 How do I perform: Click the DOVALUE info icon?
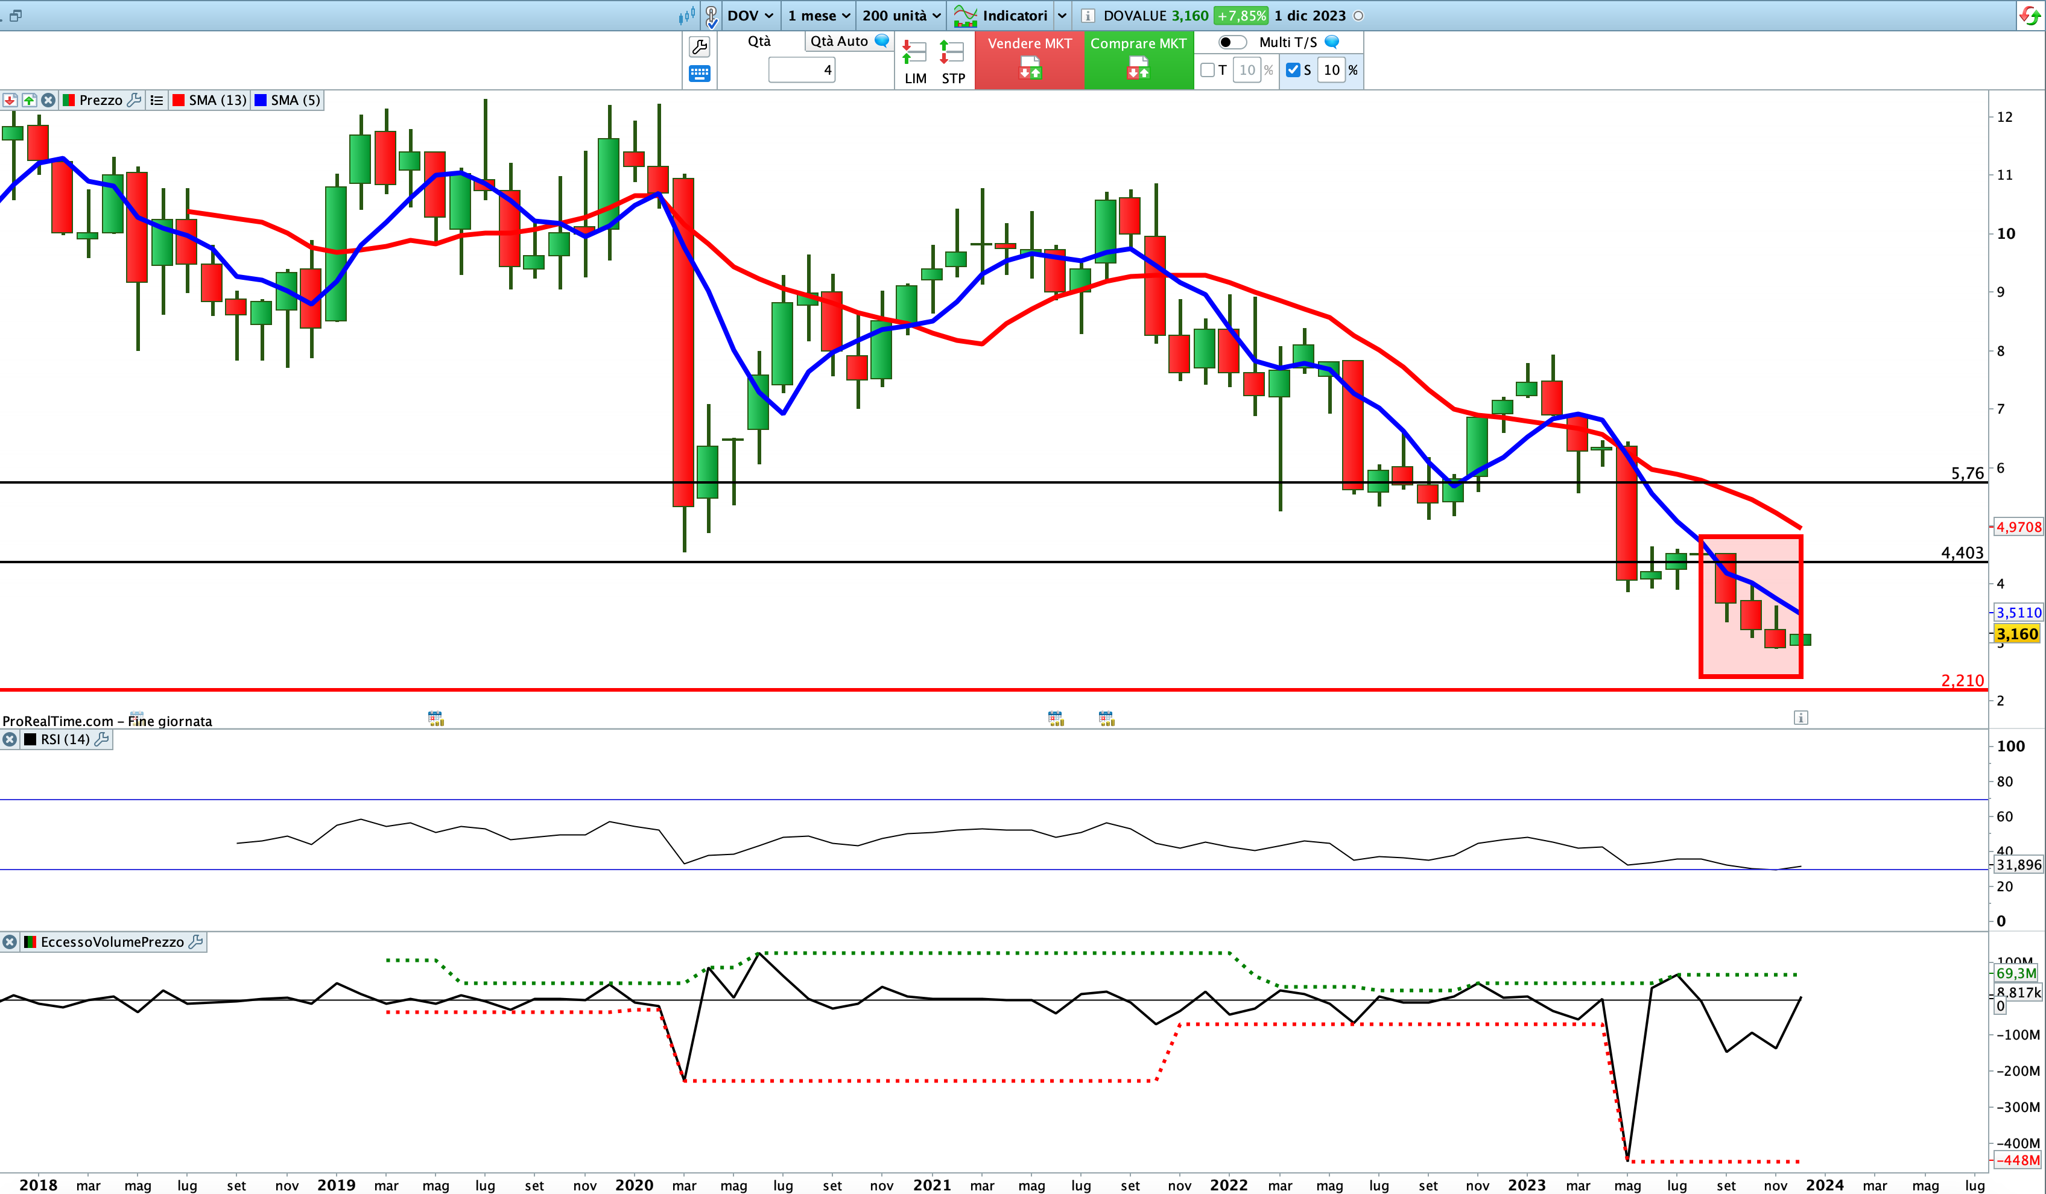point(1088,16)
